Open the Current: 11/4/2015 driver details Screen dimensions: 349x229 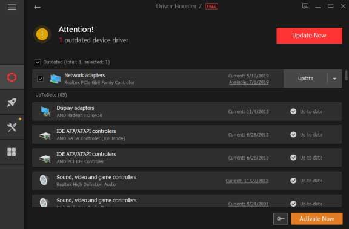click(x=248, y=112)
